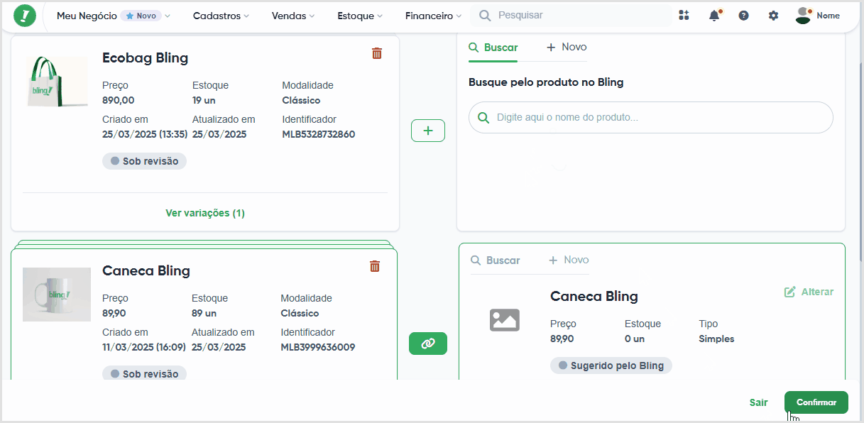Open the Estoque menu

[360, 16]
